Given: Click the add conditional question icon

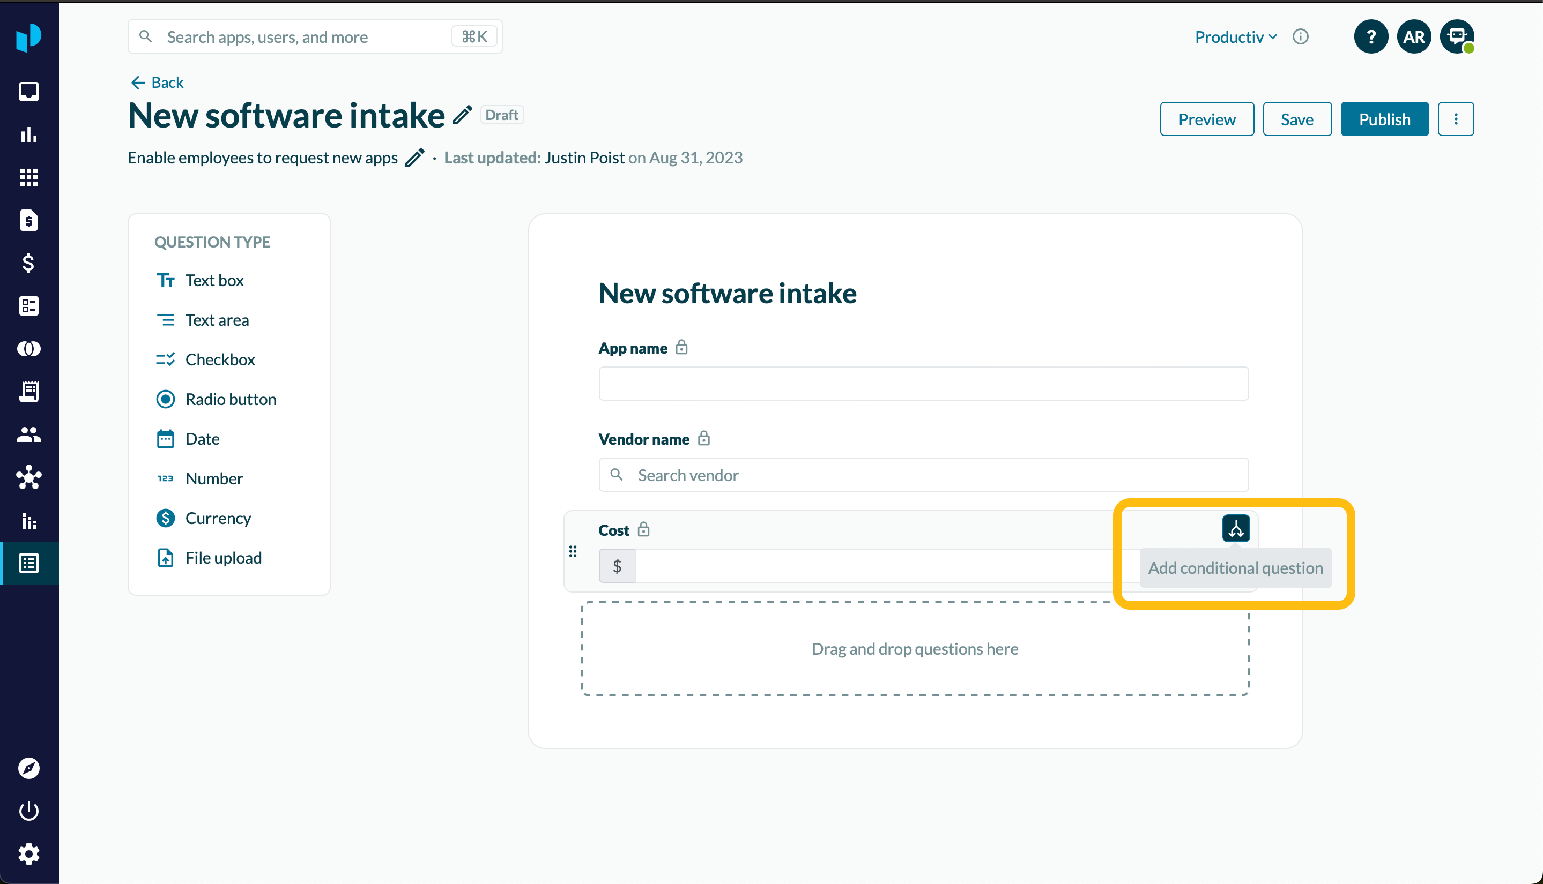Looking at the screenshot, I should (x=1236, y=528).
